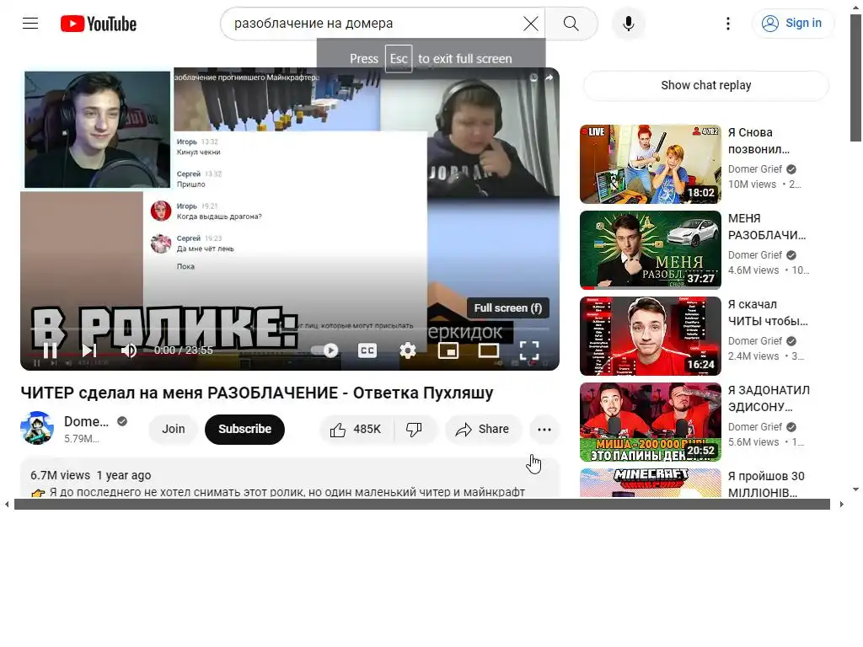Click the watch later clock icon in player
Viewport: 863px width, 647px height.
coord(533,78)
